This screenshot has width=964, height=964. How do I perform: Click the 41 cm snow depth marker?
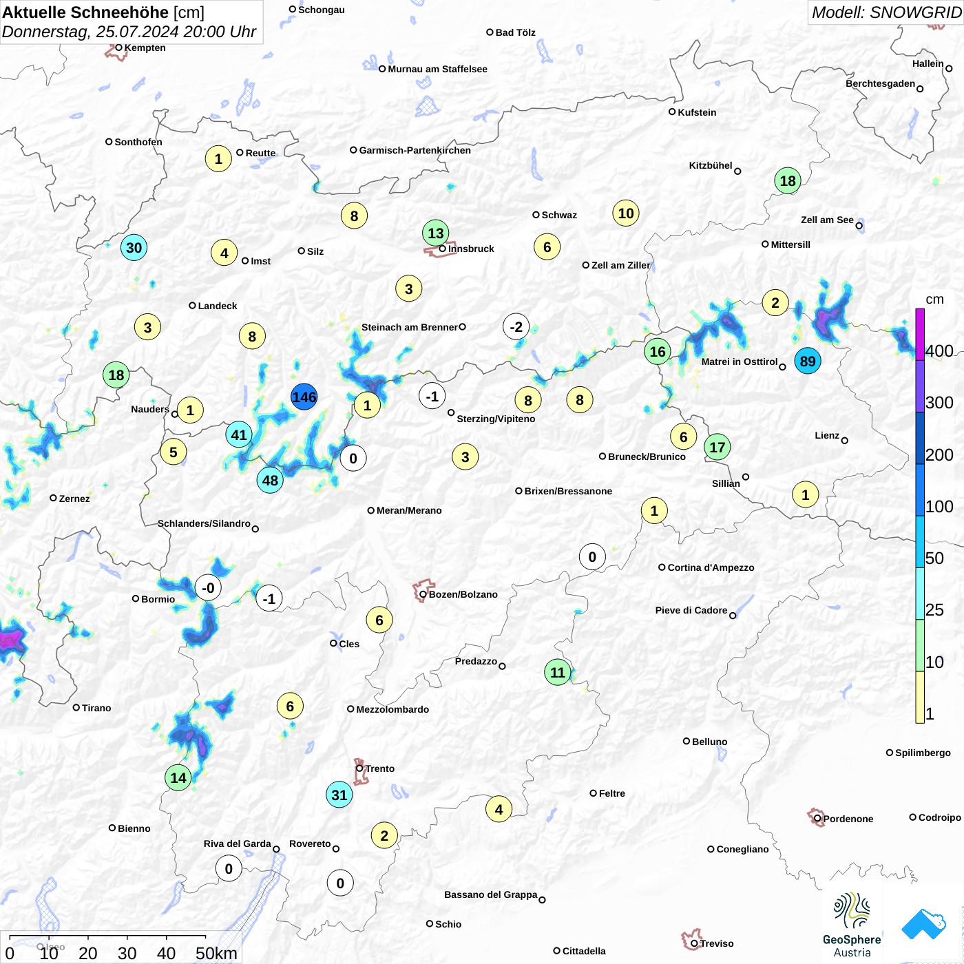239,435
